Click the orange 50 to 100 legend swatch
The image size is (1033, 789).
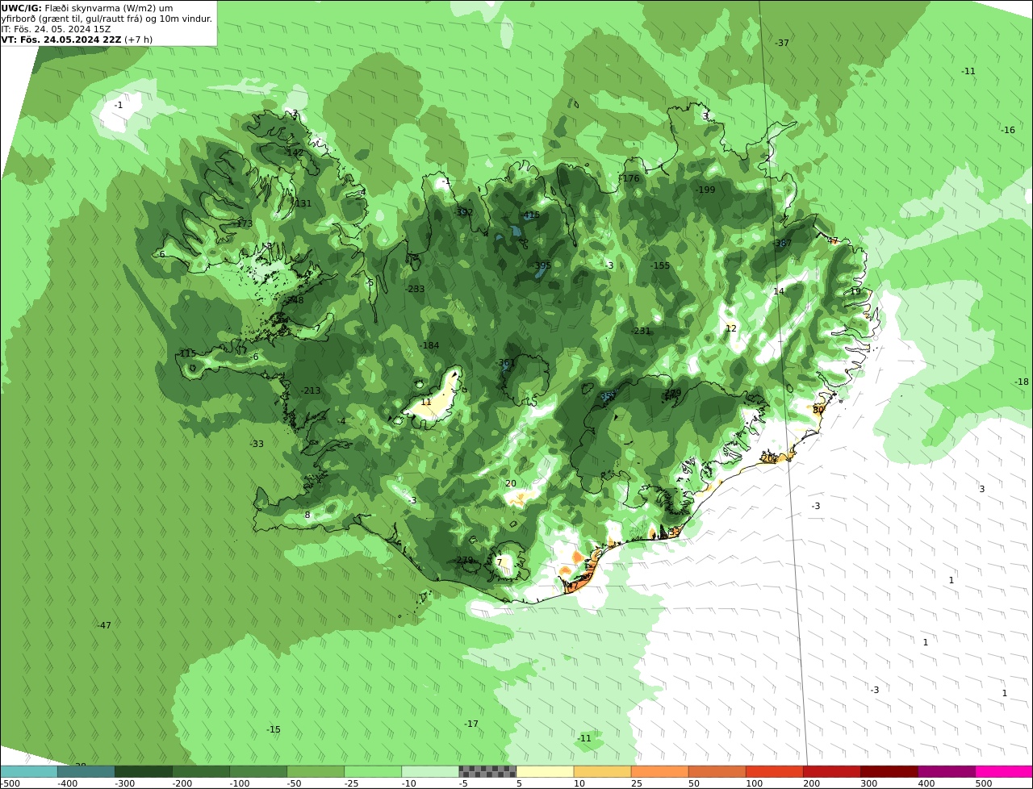click(x=717, y=771)
